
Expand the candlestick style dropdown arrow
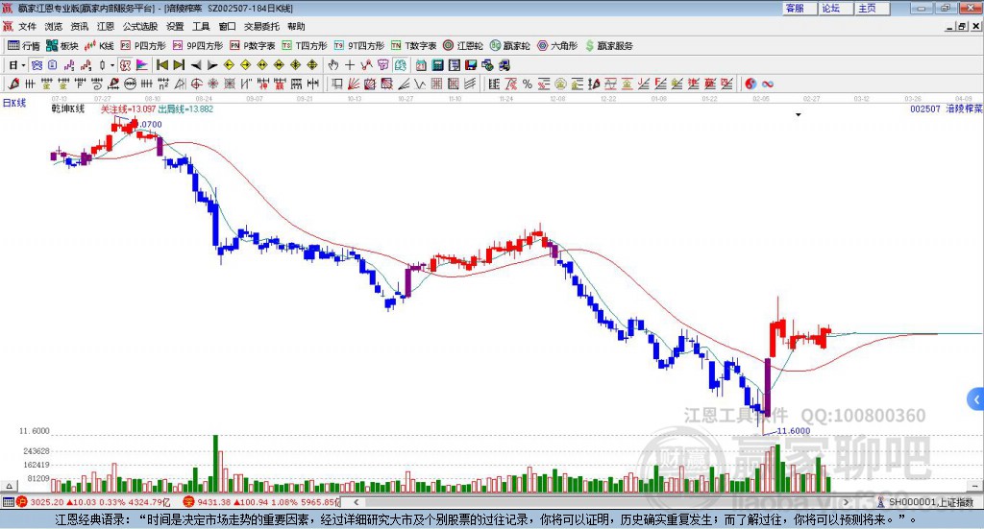click(x=112, y=65)
